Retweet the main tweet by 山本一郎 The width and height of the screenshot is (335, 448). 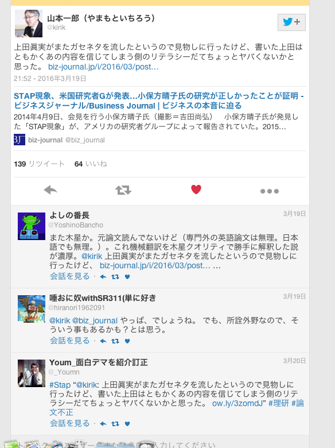pyautogui.click(x=123, y=190)
